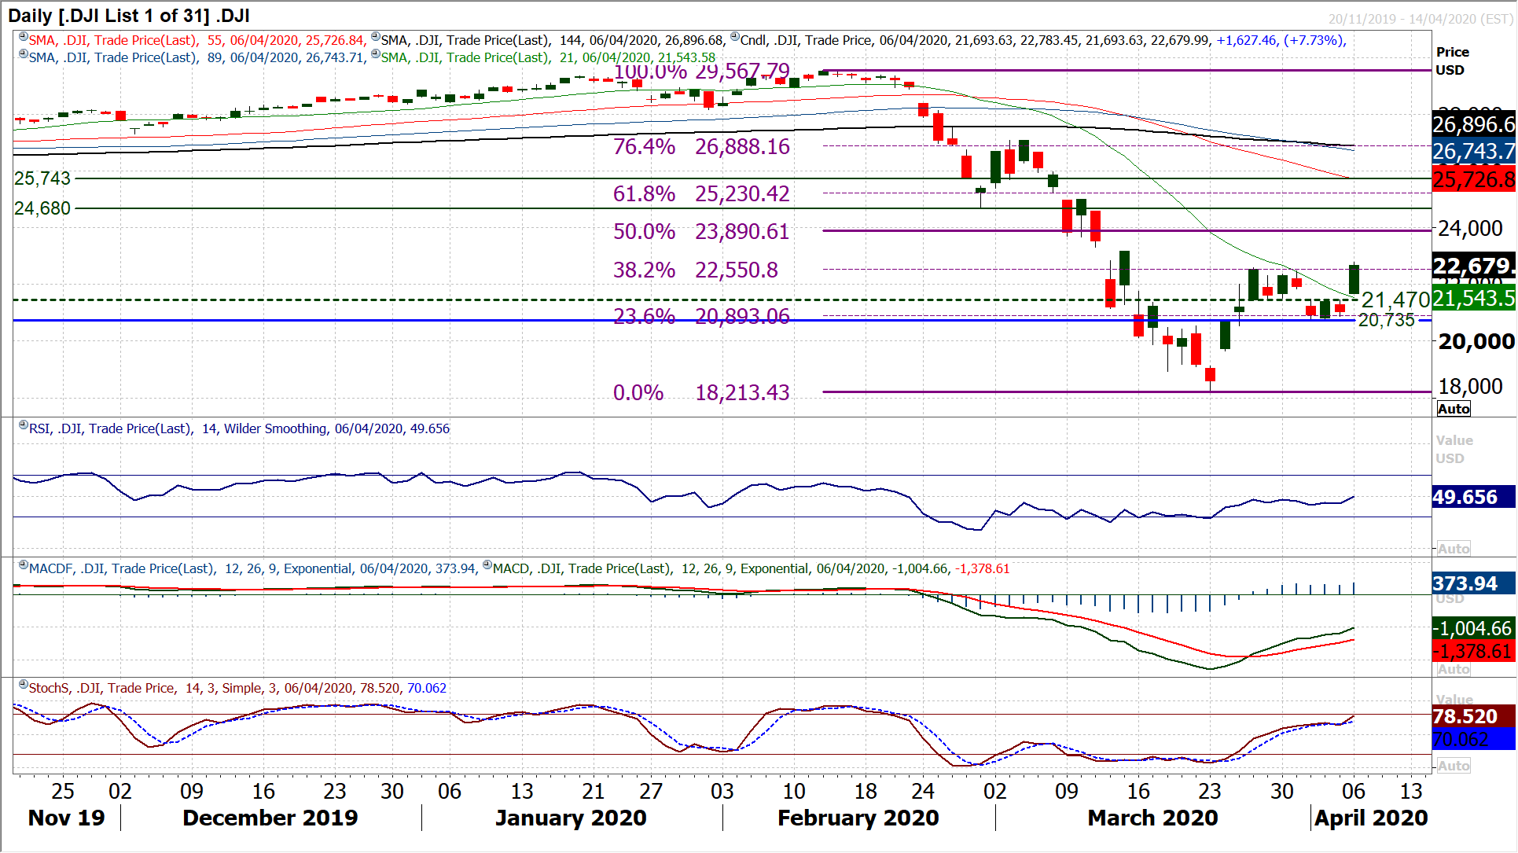
Task: Click the 'February 2020' month label
Action: [858, 818]
